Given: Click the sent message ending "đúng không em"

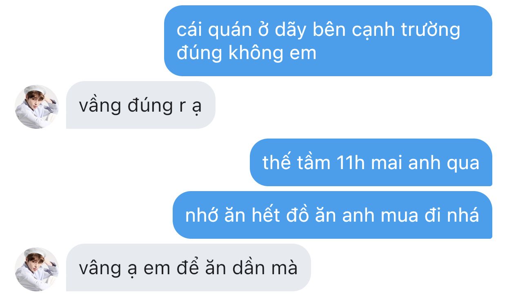Looking at the screenshot, I should click(x=328, y=41).
